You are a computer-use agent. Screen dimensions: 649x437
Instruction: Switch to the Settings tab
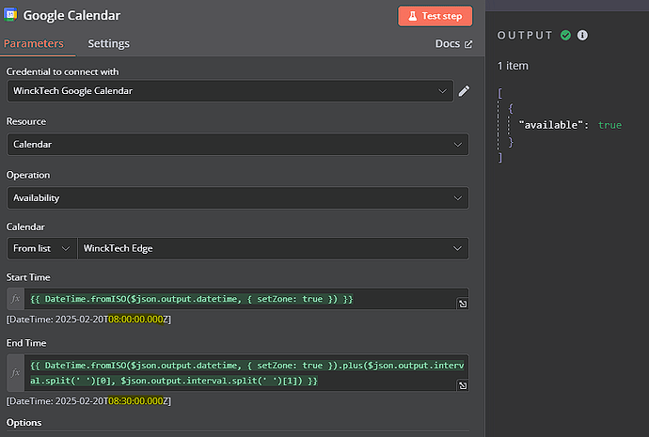(108, 43)
